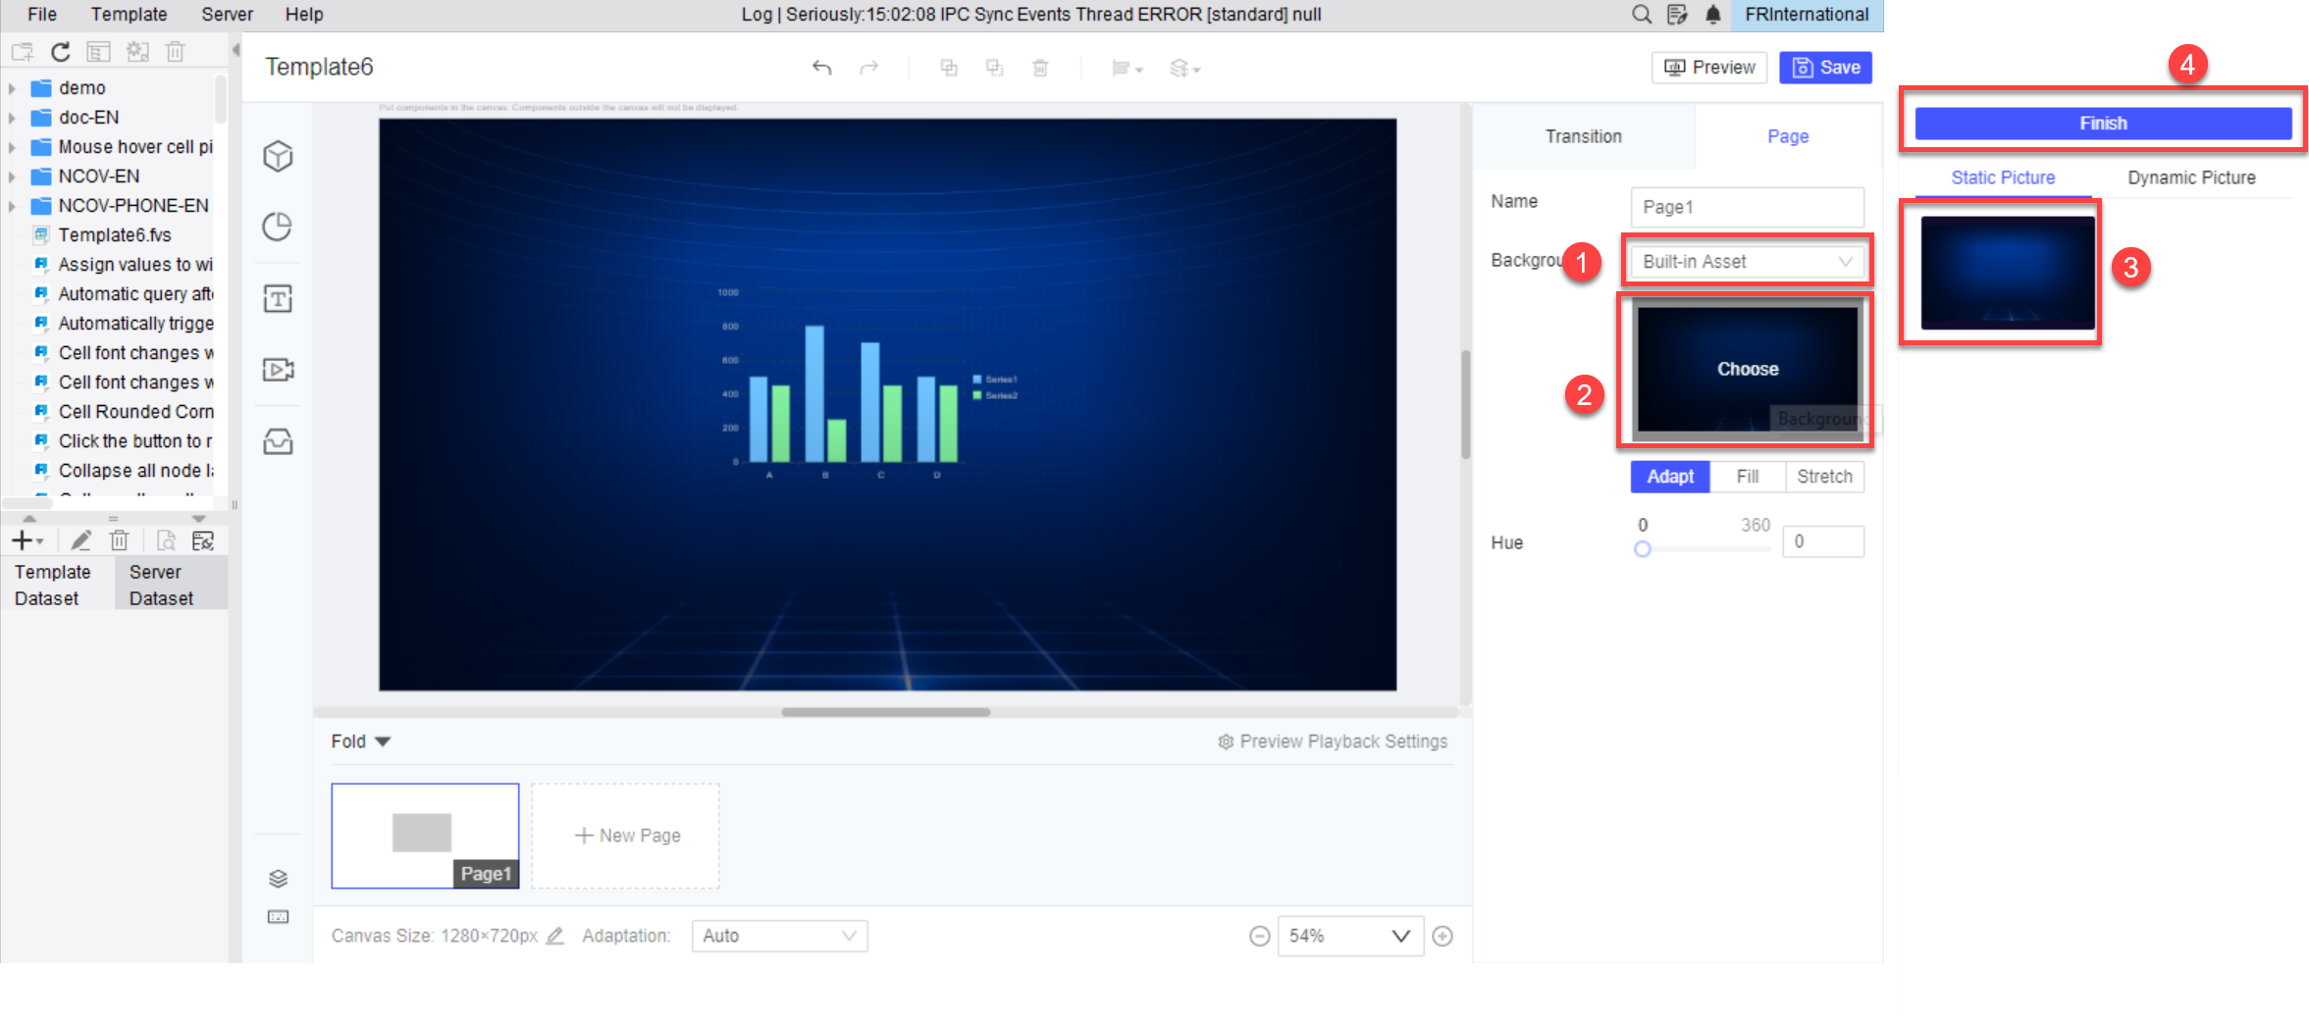
Task: Open Preview Playback Settings
Action: point(1333,741)
